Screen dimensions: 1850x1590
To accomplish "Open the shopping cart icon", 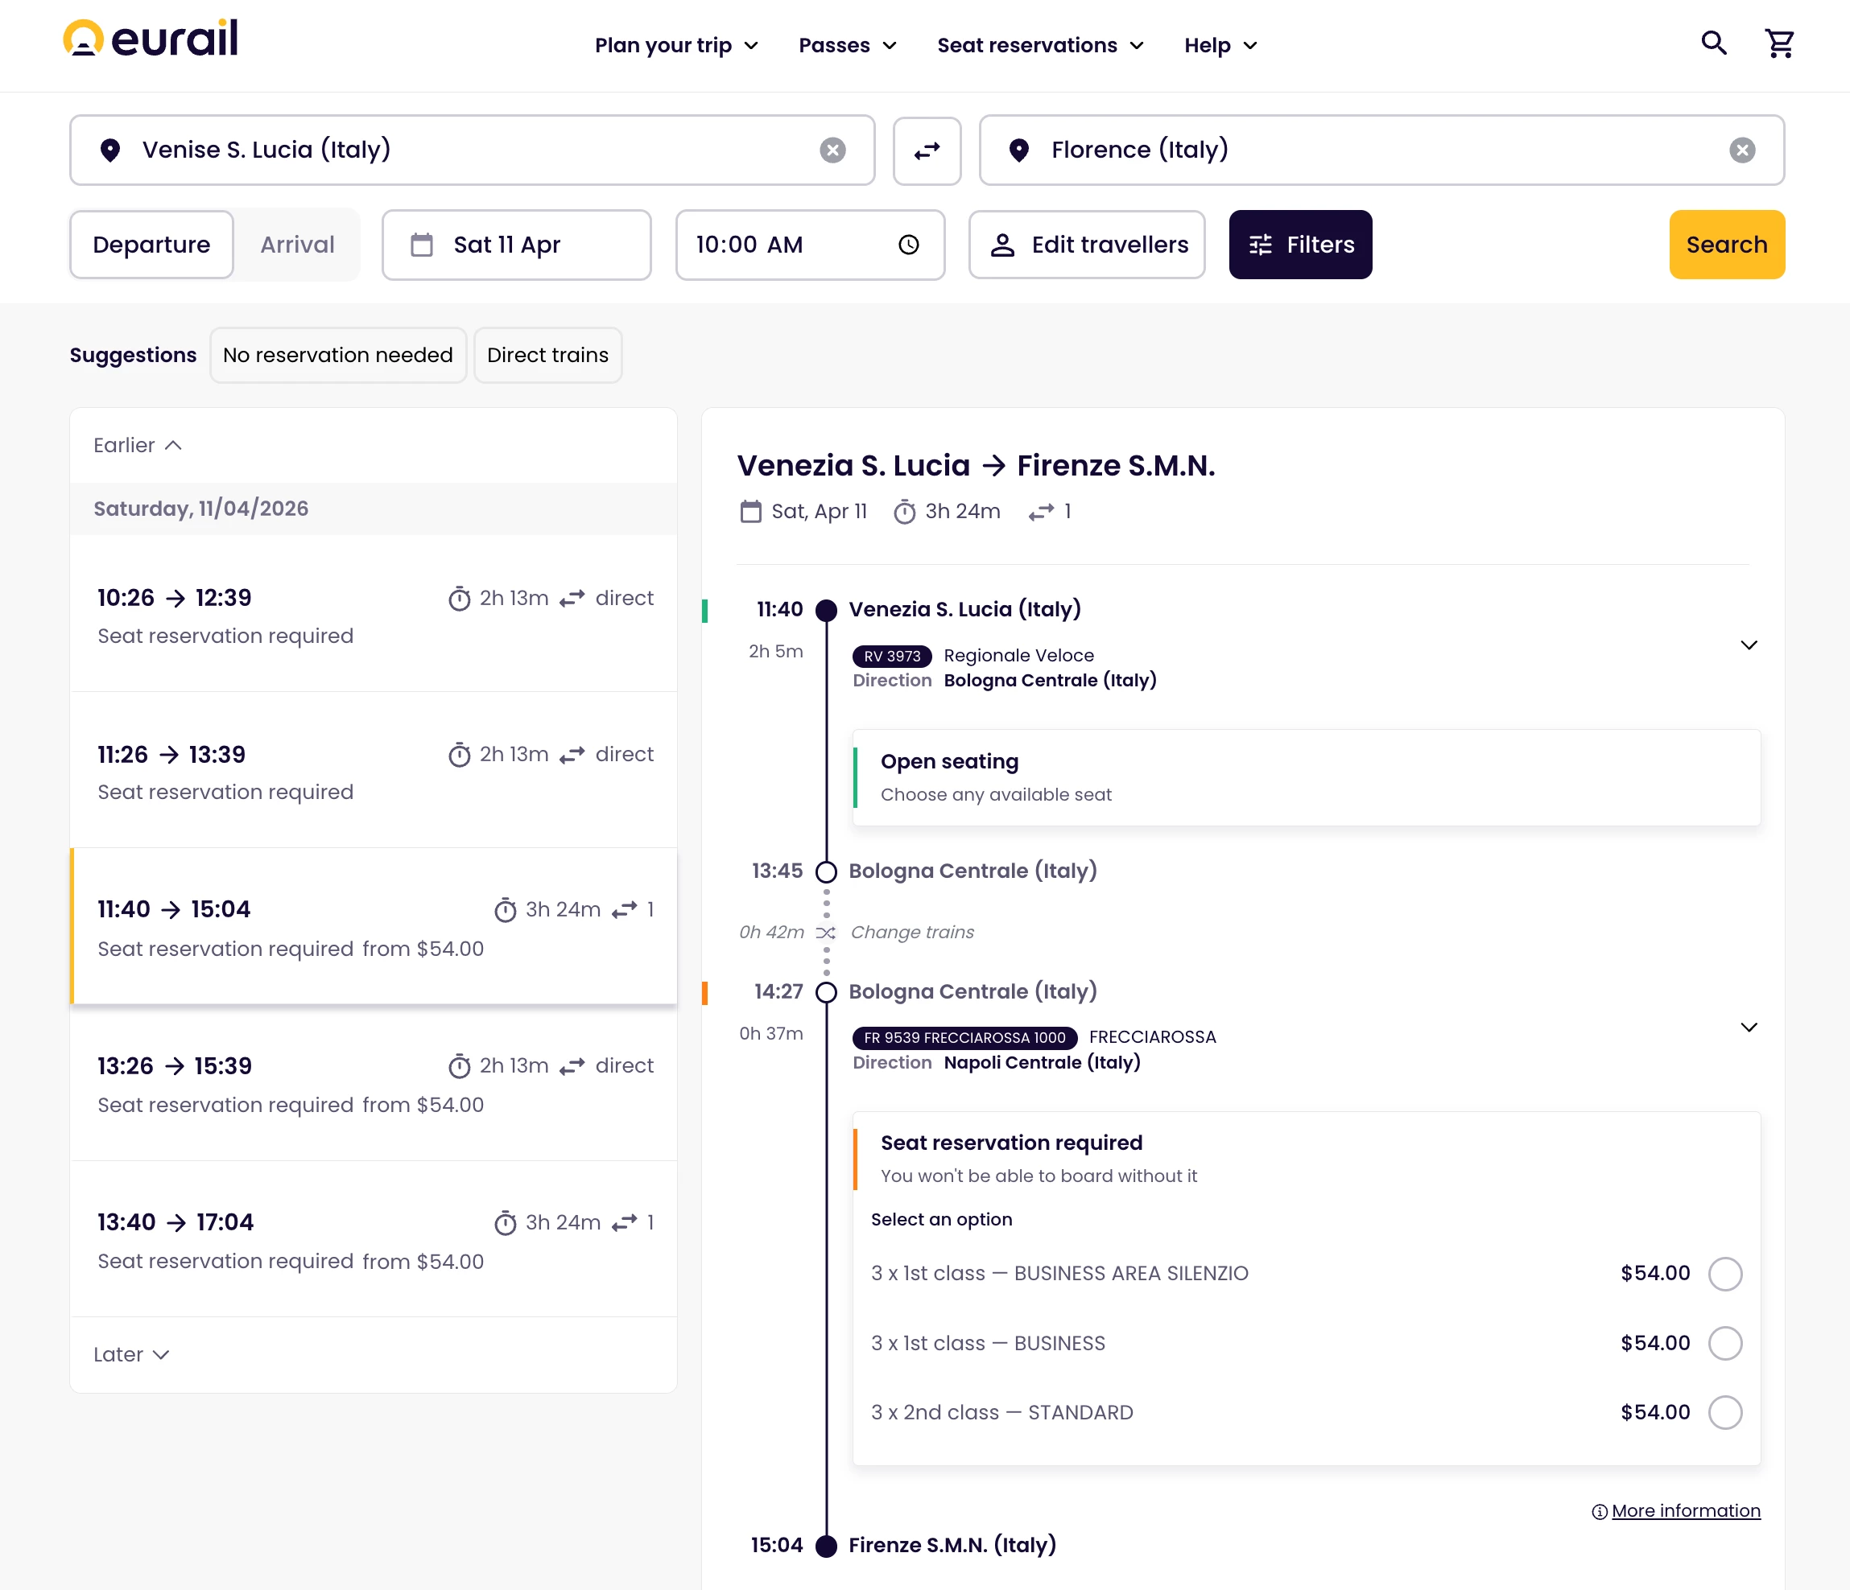I will [1778, 43].
